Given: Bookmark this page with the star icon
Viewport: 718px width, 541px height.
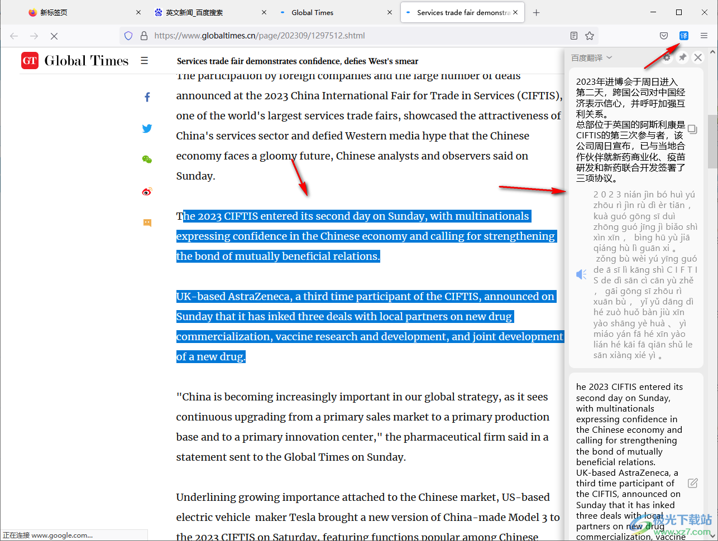Looking at the screenshot, I should point(590,36).
